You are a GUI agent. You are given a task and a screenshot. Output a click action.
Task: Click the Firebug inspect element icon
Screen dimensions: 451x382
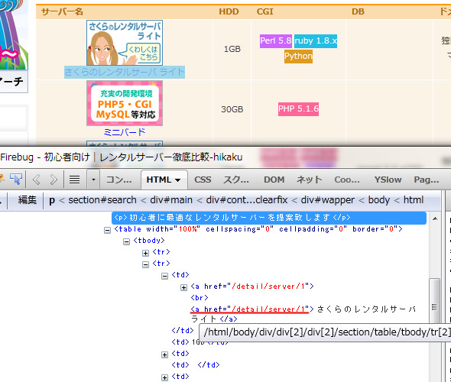coord(16,179)
